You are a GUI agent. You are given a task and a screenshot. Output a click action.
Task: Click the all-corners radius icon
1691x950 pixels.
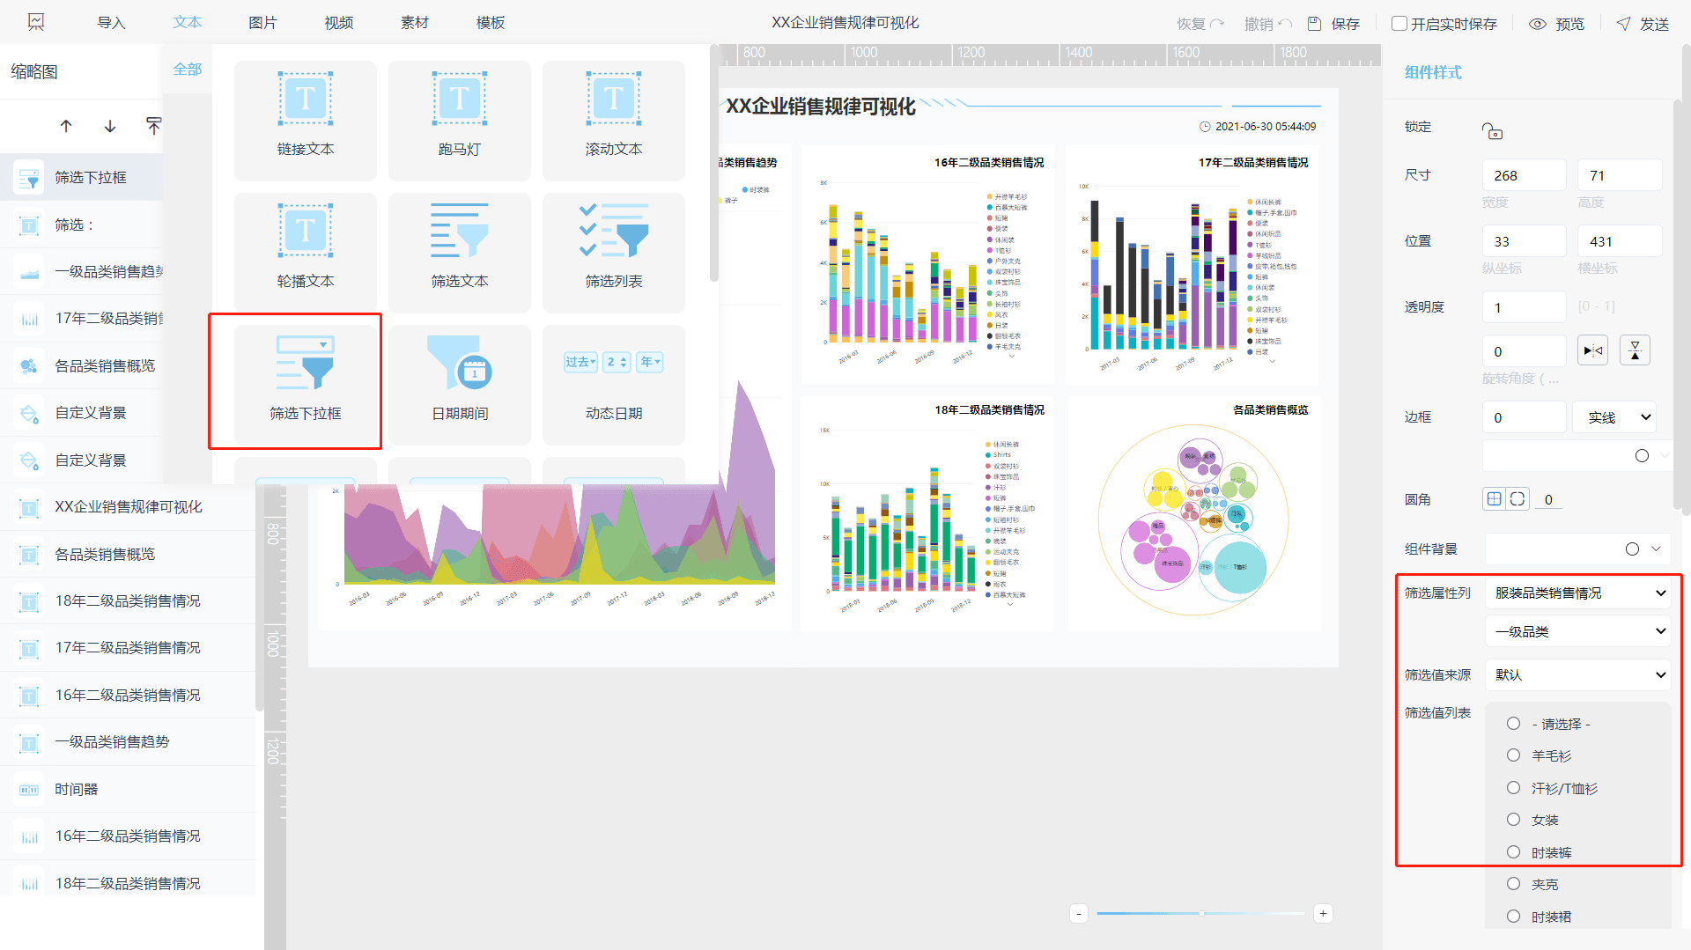click(x=1494, y=499)
